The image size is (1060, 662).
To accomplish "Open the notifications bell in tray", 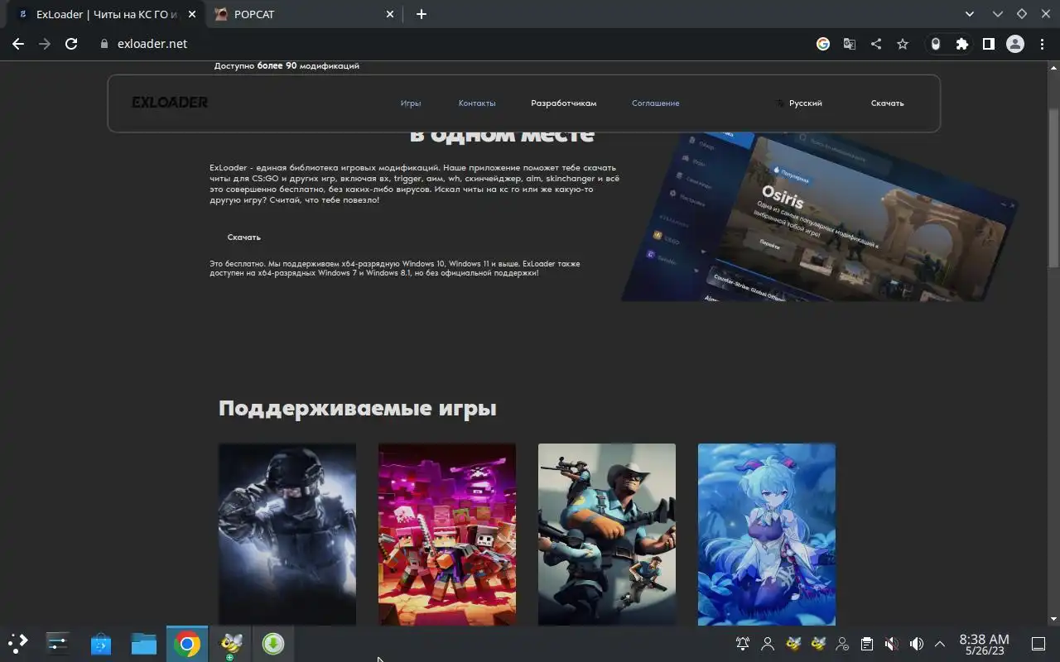I will coord(743,643).
